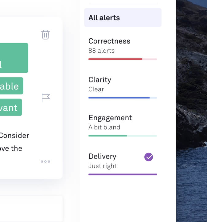Click the large top green suggestion chip

(x=14, y=58)
